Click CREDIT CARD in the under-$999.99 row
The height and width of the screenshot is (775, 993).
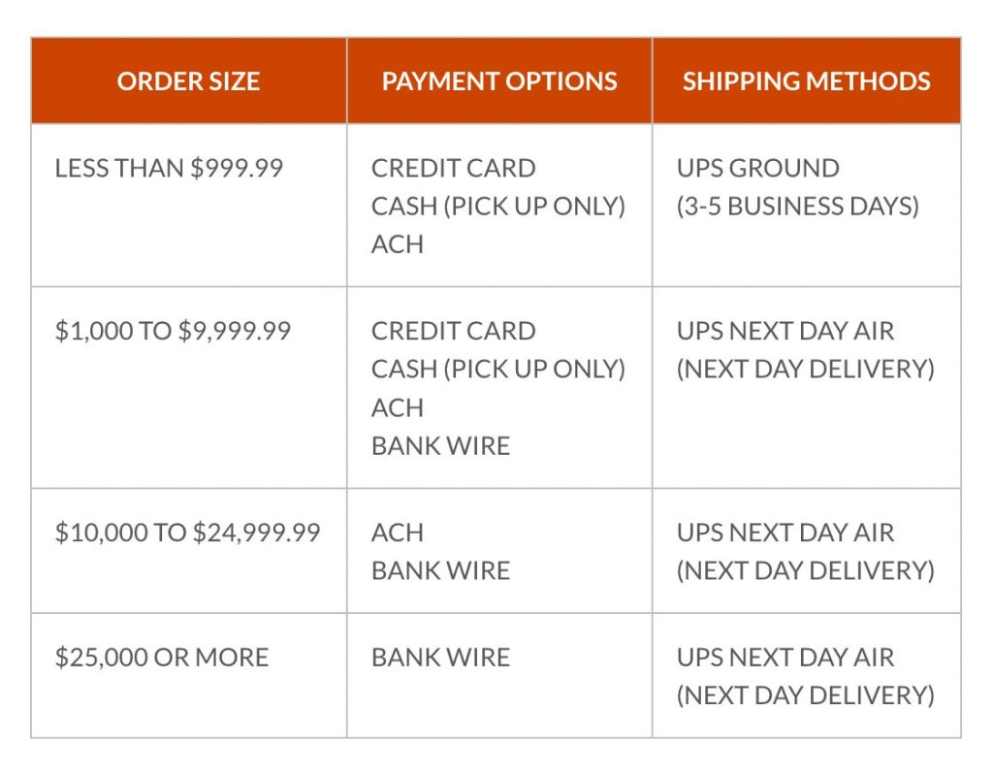(453, 168)
